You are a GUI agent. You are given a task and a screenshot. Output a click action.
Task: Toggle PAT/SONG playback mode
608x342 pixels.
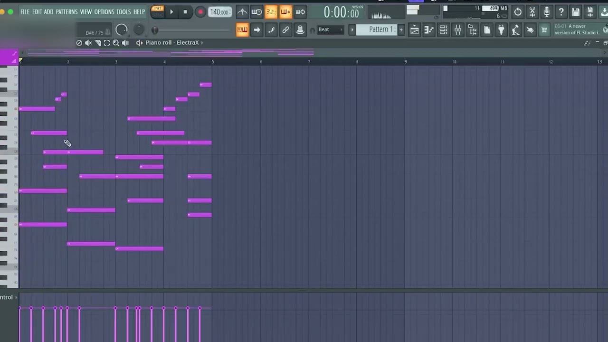pyautogui.click(x=157, y=11)
